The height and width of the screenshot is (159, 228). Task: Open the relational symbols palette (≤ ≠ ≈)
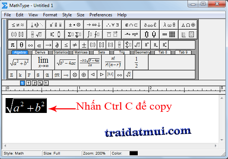[x=17, y=25]
